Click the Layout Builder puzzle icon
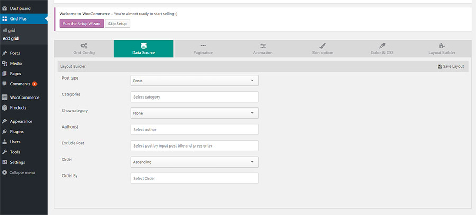 [442, 46]
